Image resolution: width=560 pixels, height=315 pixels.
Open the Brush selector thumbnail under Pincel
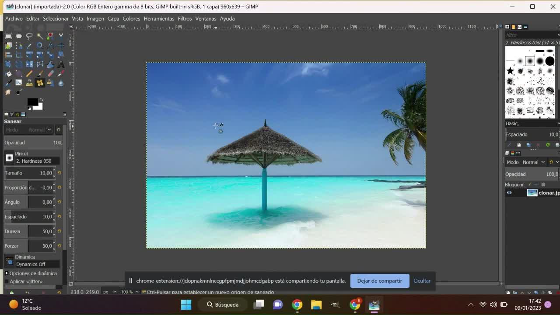[9, 157]
